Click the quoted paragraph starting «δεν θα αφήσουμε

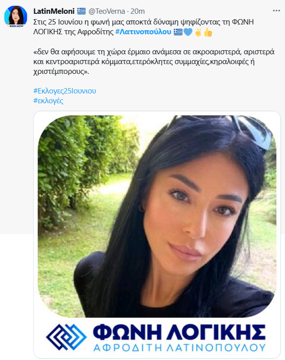pos(154,62)
